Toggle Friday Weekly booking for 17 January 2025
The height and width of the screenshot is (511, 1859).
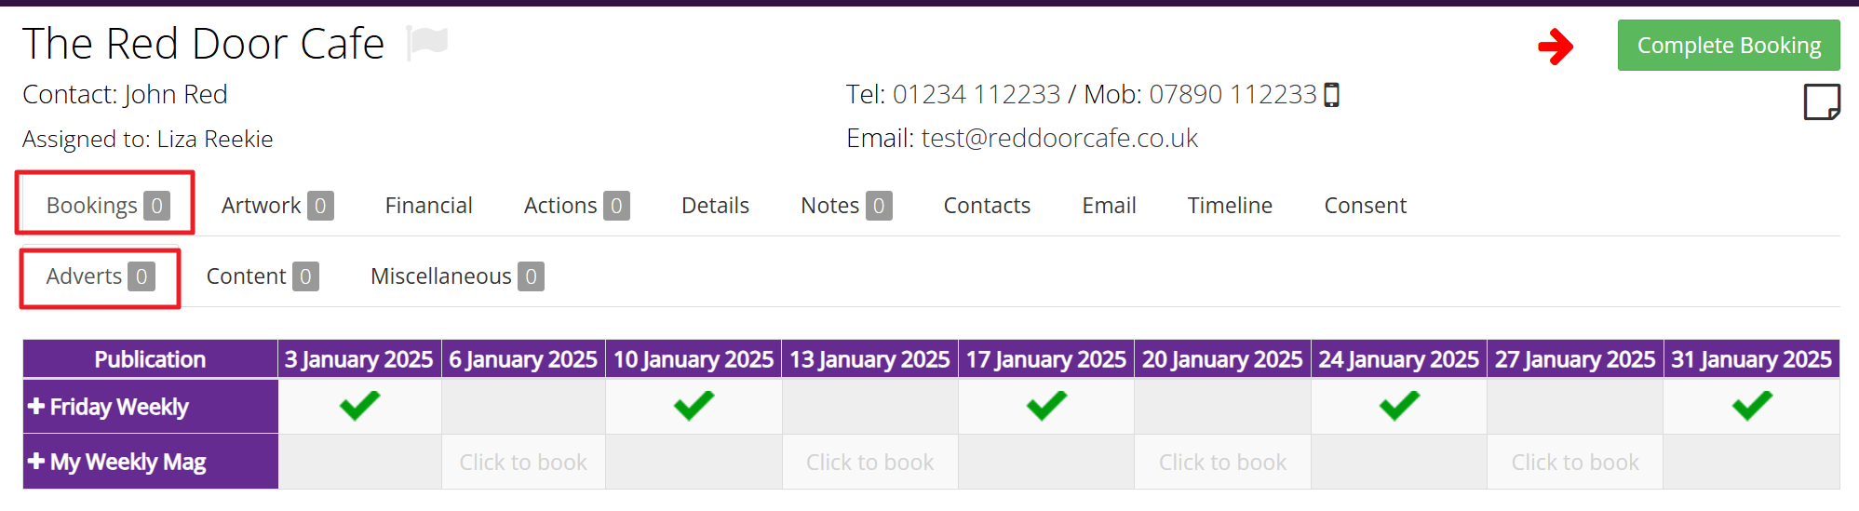(1046, 406)
